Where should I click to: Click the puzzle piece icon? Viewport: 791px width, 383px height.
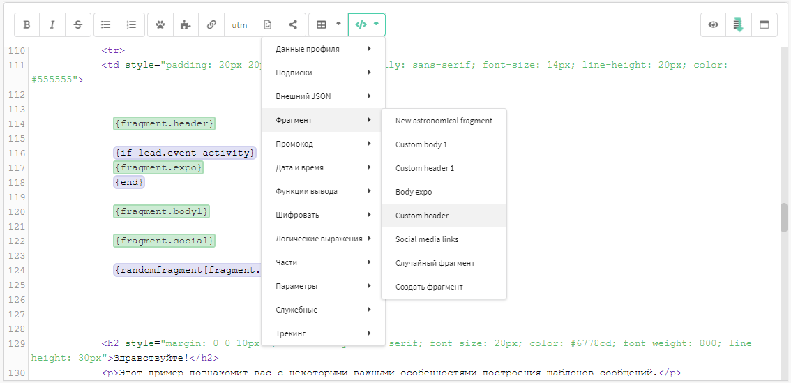pos(186,24)
